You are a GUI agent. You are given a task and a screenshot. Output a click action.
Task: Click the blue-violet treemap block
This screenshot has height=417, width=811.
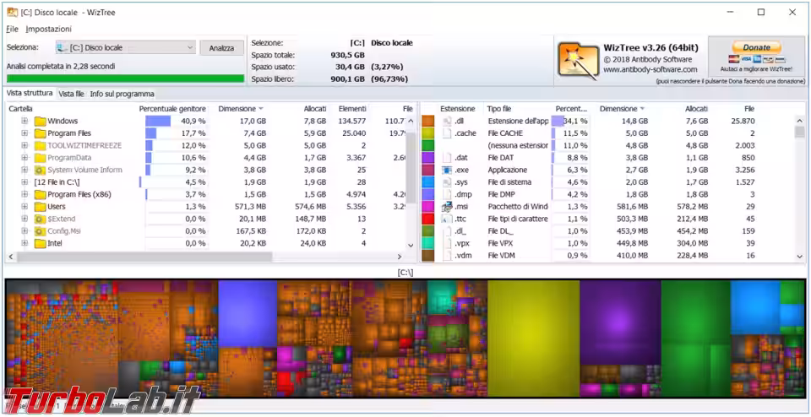248,314
